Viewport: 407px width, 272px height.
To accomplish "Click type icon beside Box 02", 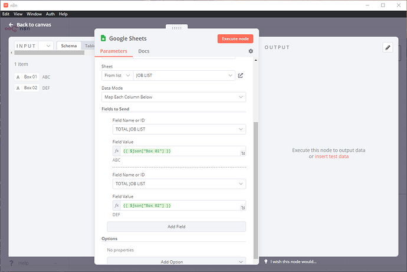I will 18,88.
